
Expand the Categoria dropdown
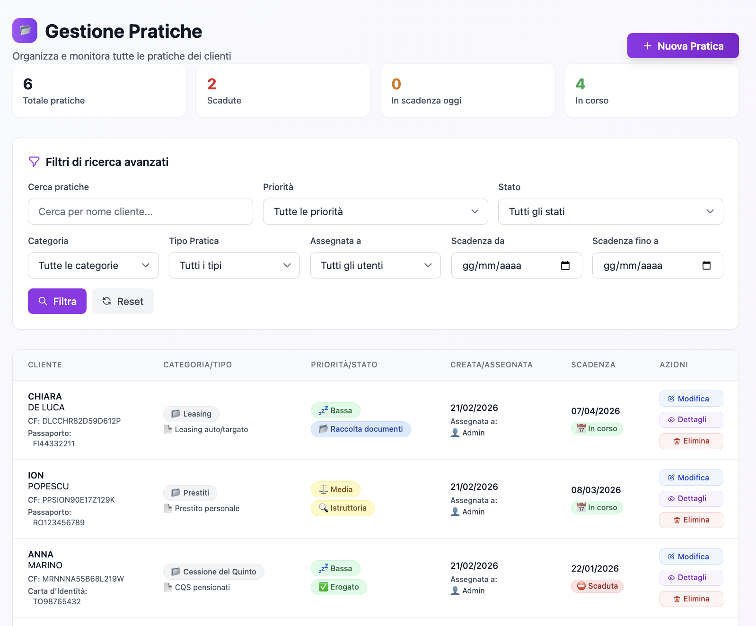(93, 266)
